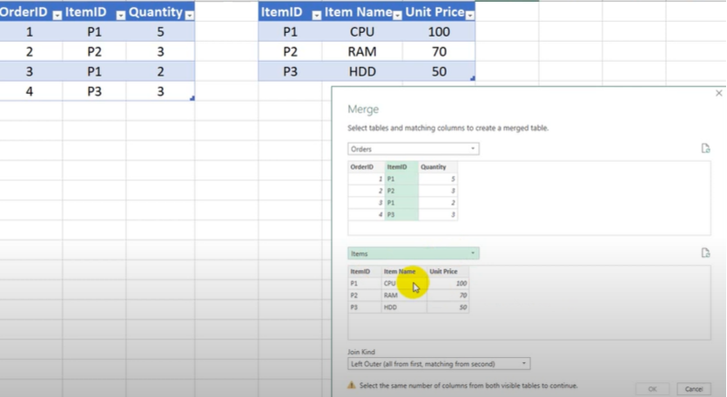The height and width of the screenshot is (397, 727).
Task: Open the Quantity column filter arrow in worksheet
Action: pyautogui.click(x=189, y=15)
